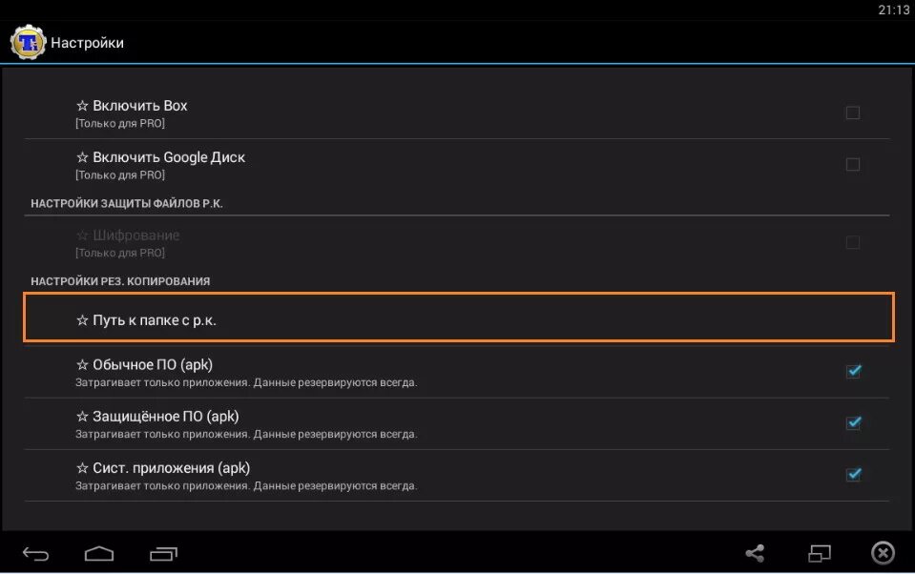Tap the Обычное ПО (apk) label

pyautogui.click(x=152, y=364)
